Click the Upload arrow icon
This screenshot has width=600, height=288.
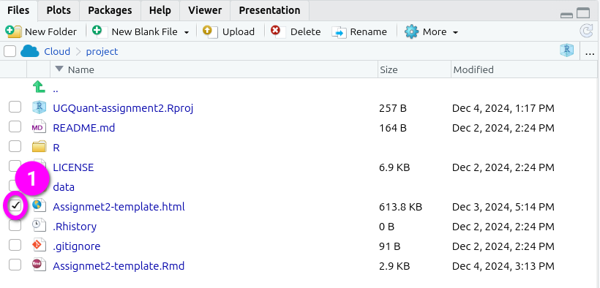210,31
